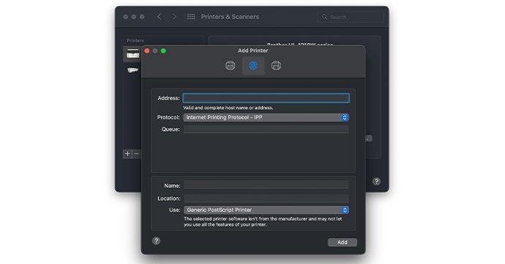505x264 pixels.
Task: Open help in the Add Printer dialog
Action: click(156, 241)
